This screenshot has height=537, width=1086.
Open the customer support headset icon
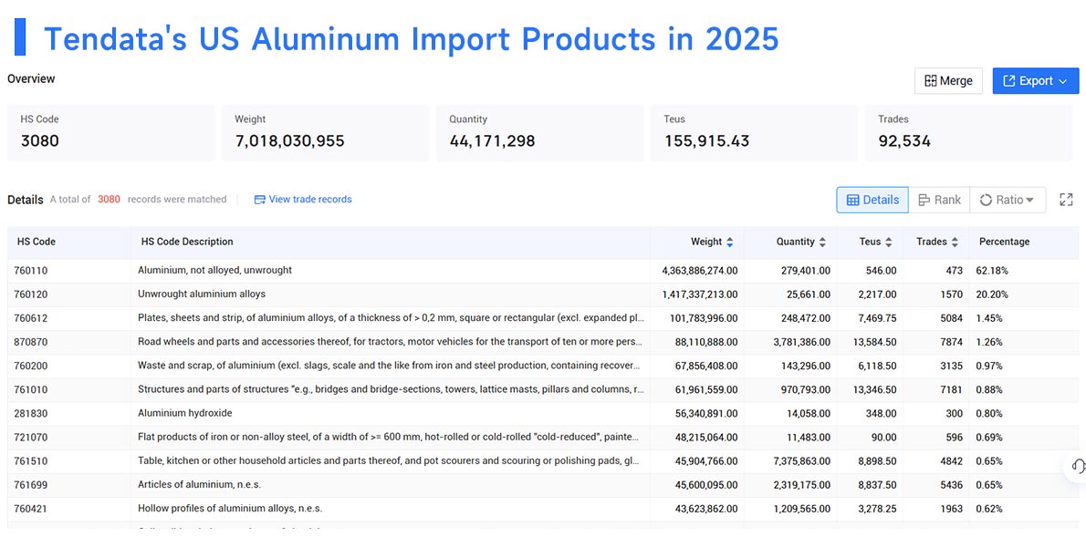(1078, 467)
